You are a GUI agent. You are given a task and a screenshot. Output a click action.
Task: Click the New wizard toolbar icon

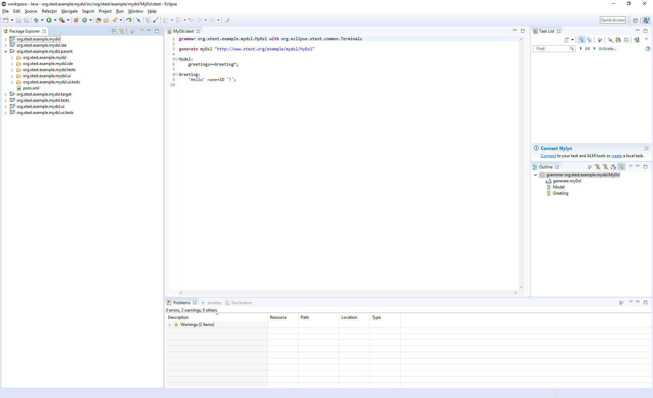(x=6, y=20)
